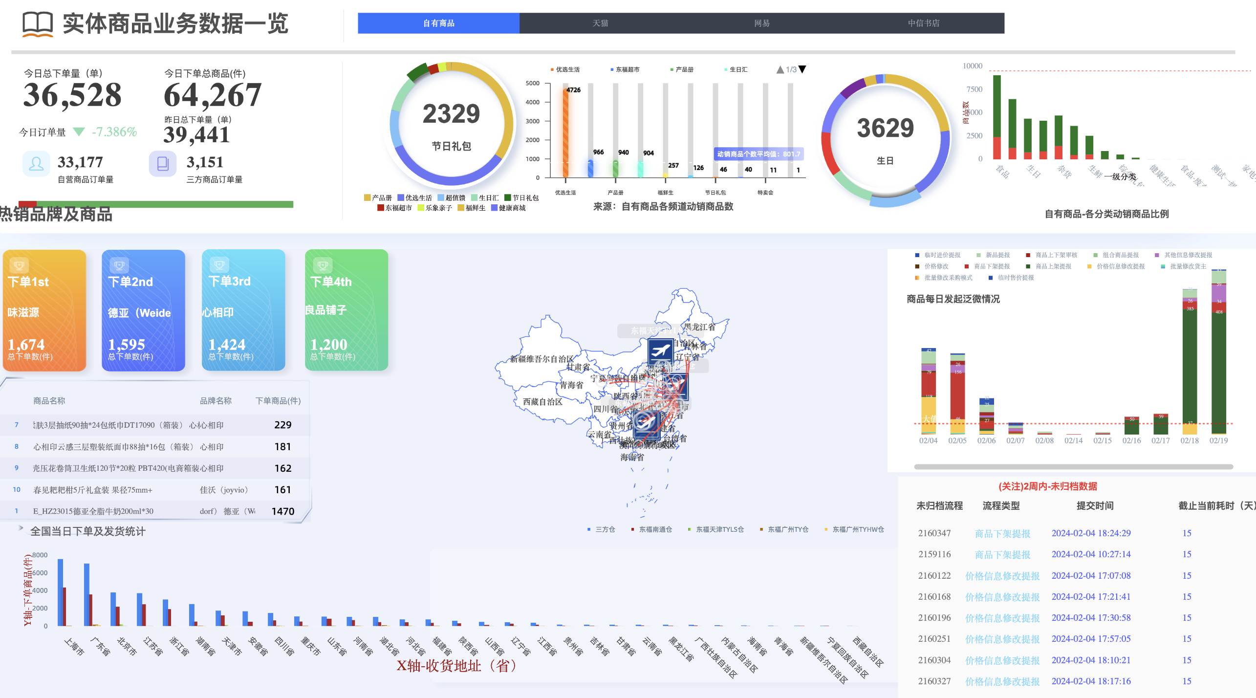Viewport: 1256px width, 698px height.
Task: Open the 天猫 tab
Action: (x=600, y=23)
